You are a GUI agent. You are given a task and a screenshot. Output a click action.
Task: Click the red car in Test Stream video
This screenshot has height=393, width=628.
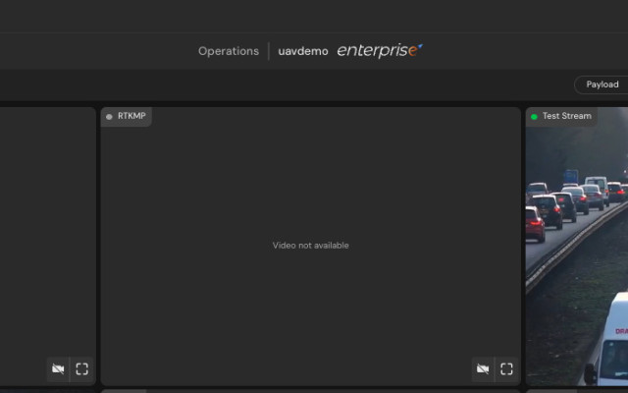coord(535,224)
